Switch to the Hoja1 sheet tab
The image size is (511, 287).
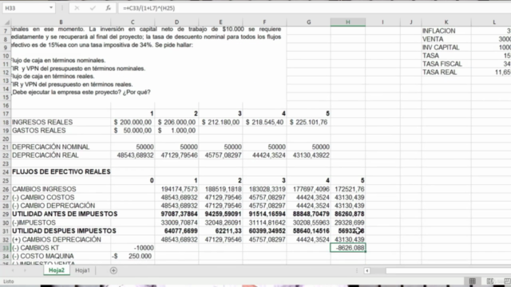tap(82, 270)
